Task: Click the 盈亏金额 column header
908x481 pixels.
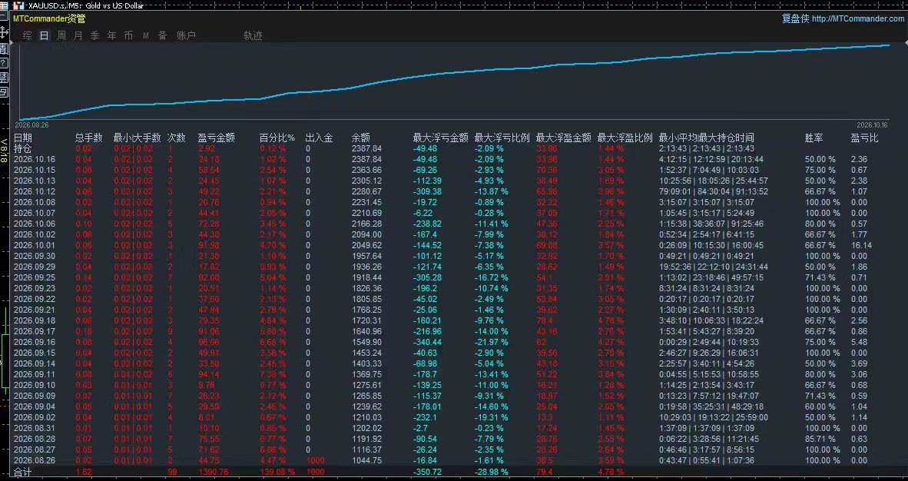Action: 217,138
